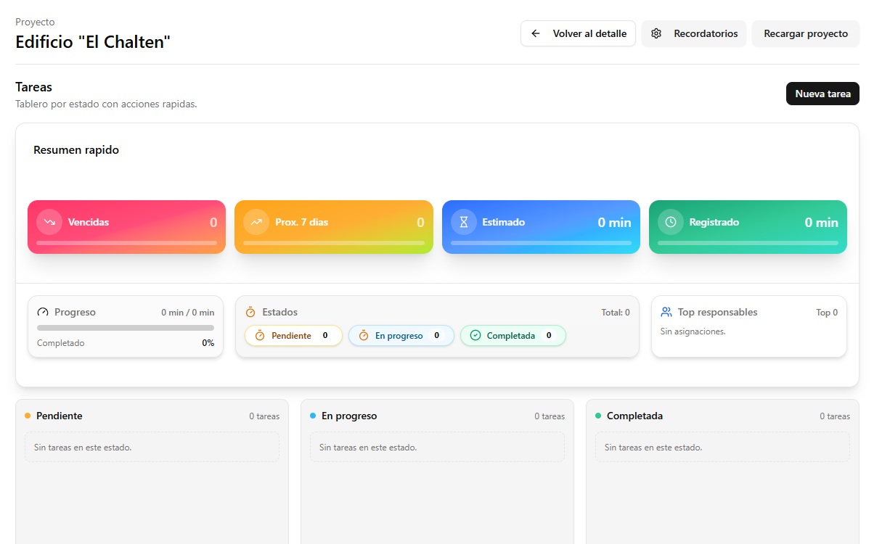Viewport: 874px width, 544px height.
Task: Click the team icon beside Top responsables
Action: (666, 312)
